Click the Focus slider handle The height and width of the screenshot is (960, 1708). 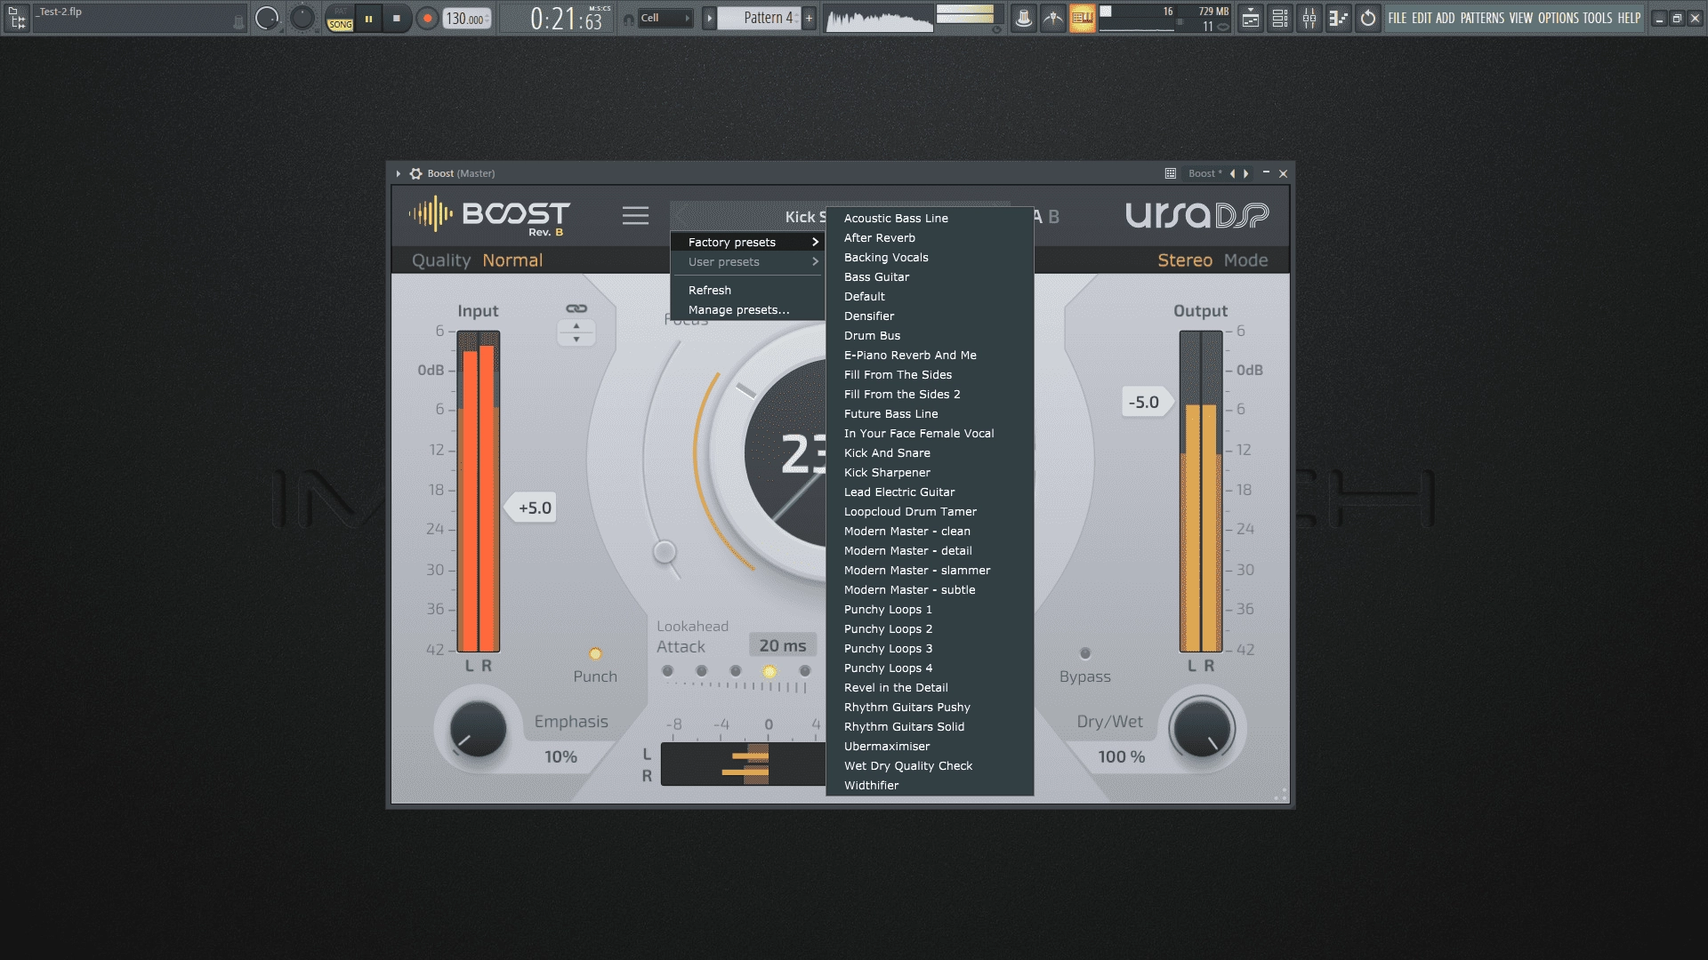click(x=665, y=552)
